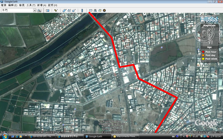Toggle the sidebar panel icon

click(x=48, y=10)
